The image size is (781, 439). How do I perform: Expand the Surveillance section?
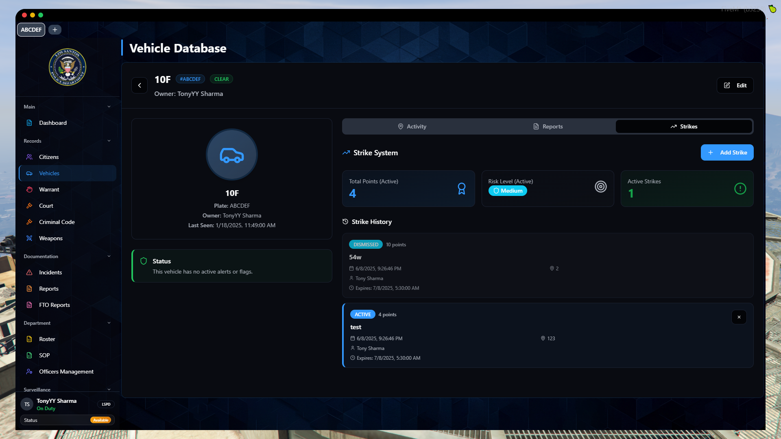[109, 389]
